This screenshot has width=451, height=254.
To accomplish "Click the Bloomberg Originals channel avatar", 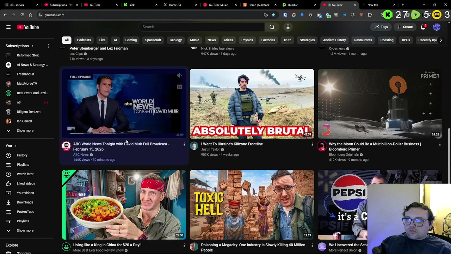I will coord(322,146).
